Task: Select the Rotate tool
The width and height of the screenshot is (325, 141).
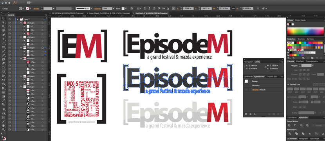Action: (x=3, y=68)
